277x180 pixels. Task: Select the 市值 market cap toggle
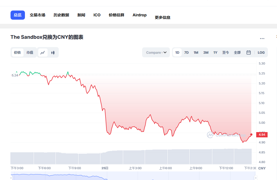tap(30, 52)
